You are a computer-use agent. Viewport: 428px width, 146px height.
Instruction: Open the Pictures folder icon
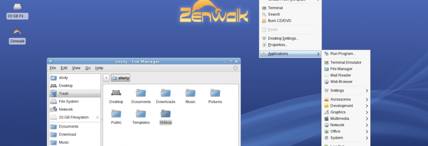215,93
